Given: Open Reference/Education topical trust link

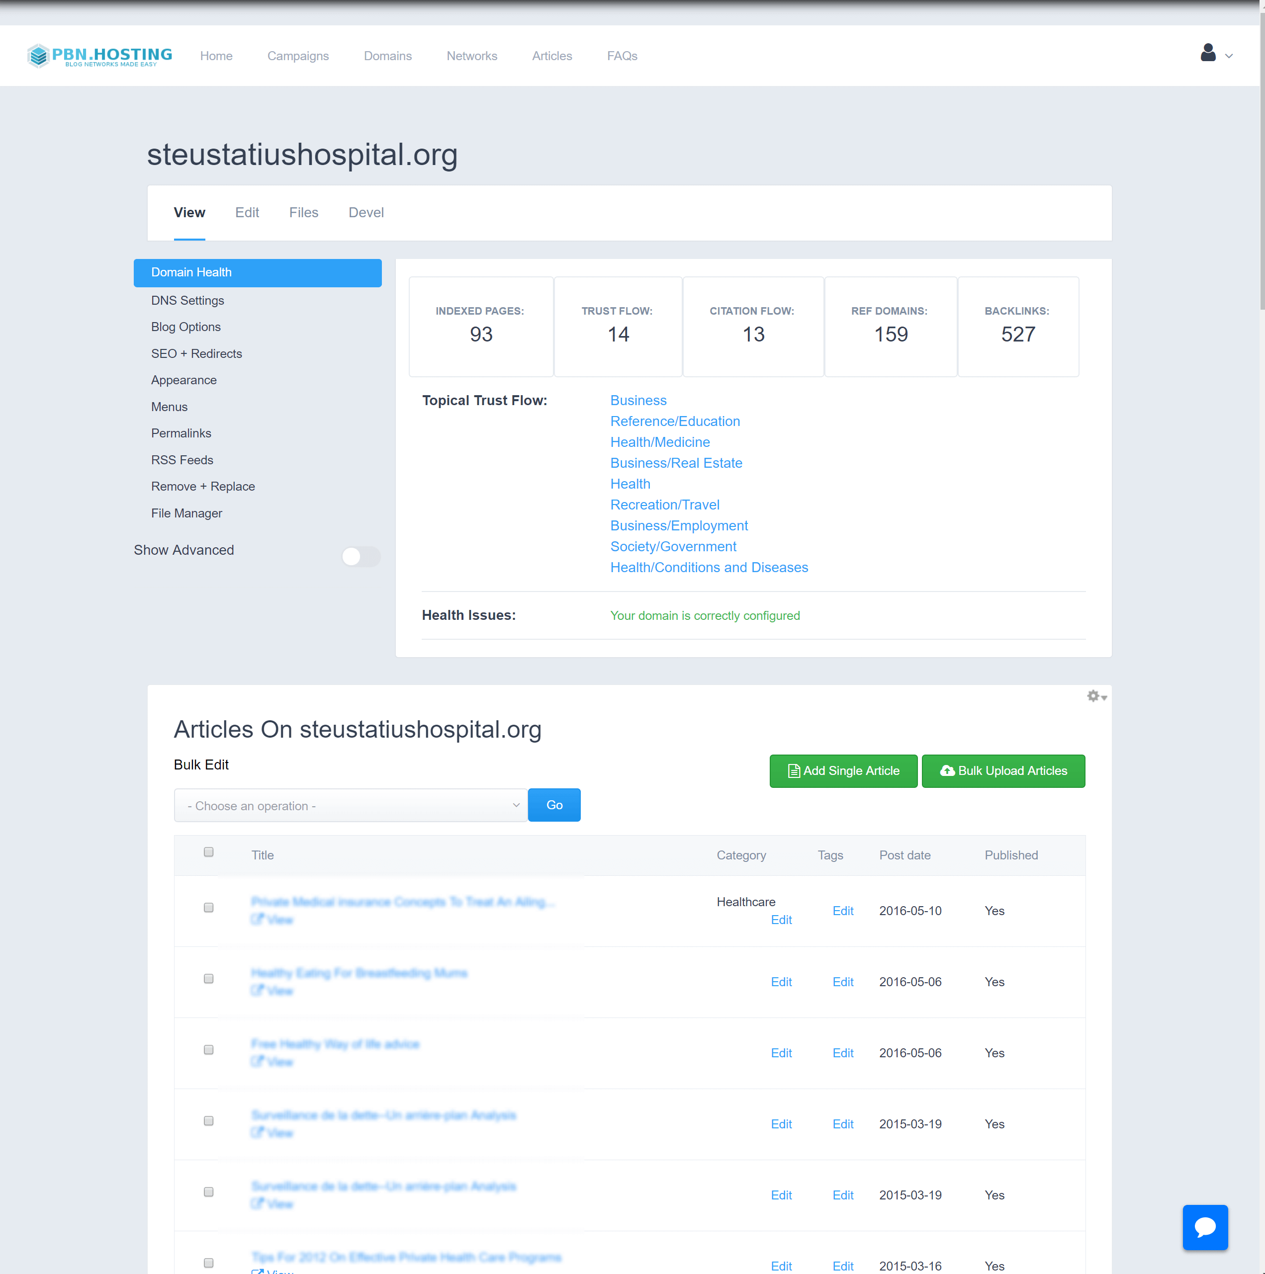Looking at the screenshot, I should [675, 422].
